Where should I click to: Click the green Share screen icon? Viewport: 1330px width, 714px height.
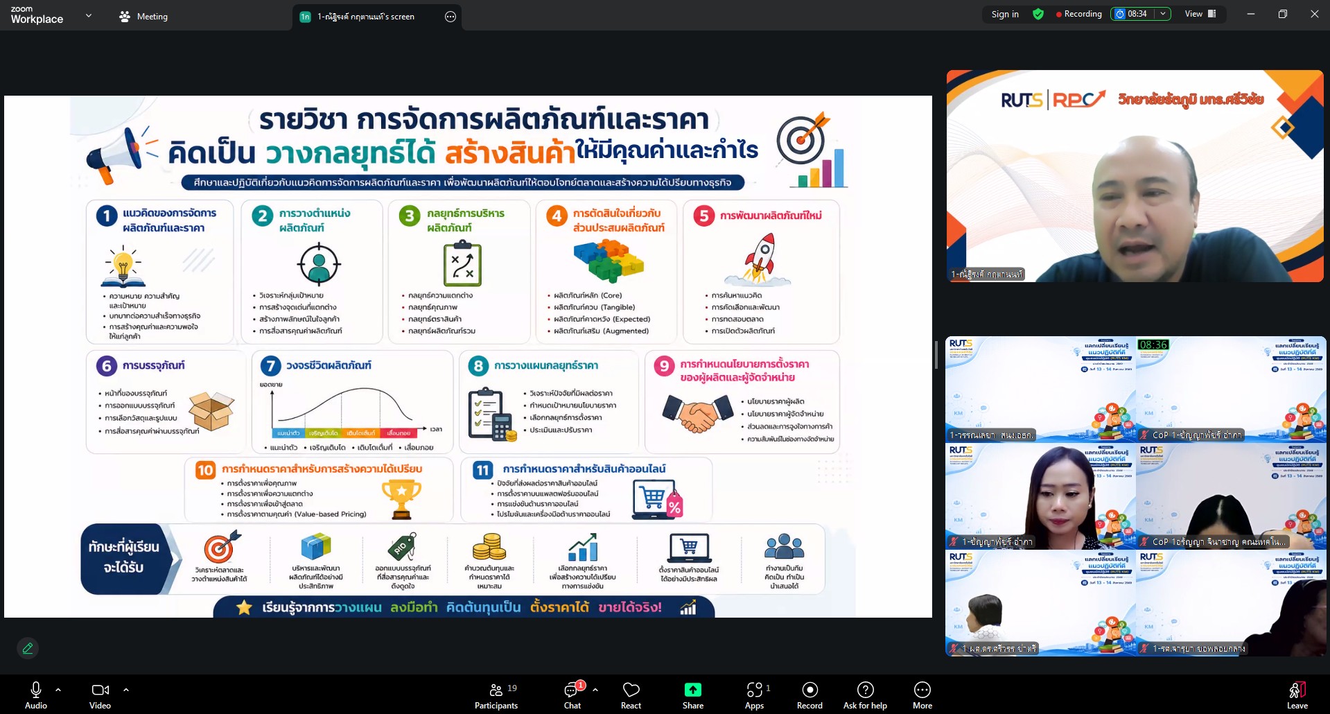tap(693, 690)
